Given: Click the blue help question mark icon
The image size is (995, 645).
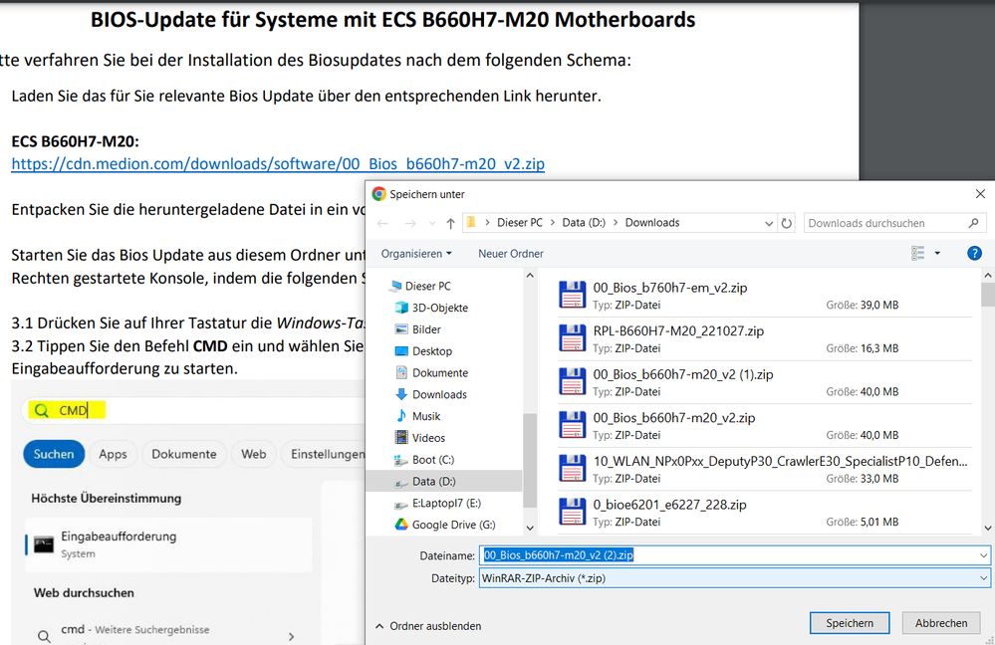Looking at the screenshot, I should 974,254.
